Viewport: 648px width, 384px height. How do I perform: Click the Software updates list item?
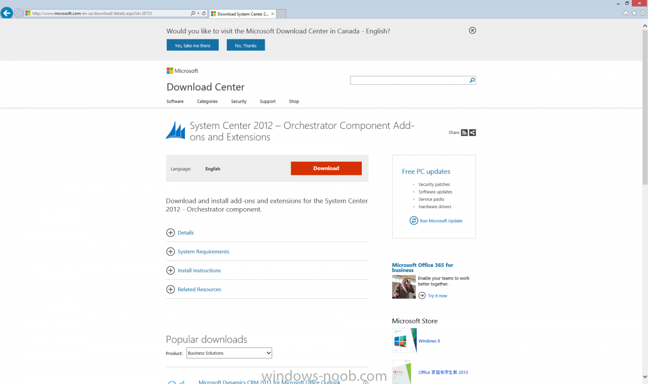click(x=435, y=192)
